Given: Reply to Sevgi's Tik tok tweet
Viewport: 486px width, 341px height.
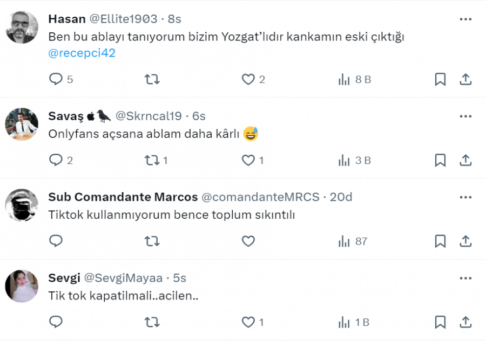Looking at the screenshot, I should pos(56,322).
